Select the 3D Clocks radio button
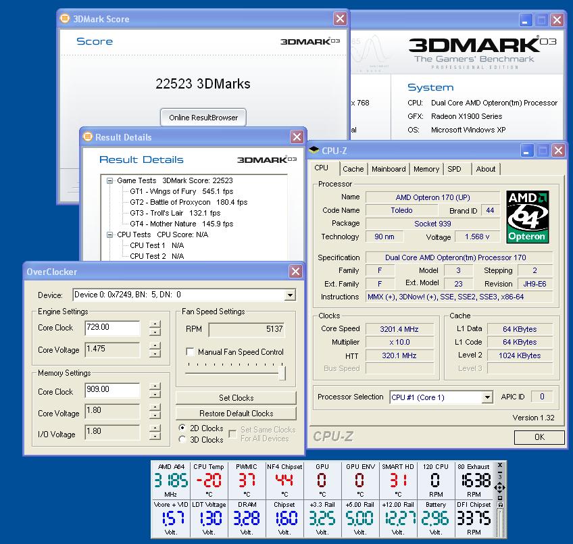573x544 pixels. click(x=182, y=439)
